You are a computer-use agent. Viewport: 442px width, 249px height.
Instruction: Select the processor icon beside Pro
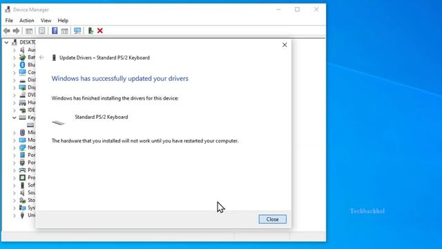click(22, 178)
